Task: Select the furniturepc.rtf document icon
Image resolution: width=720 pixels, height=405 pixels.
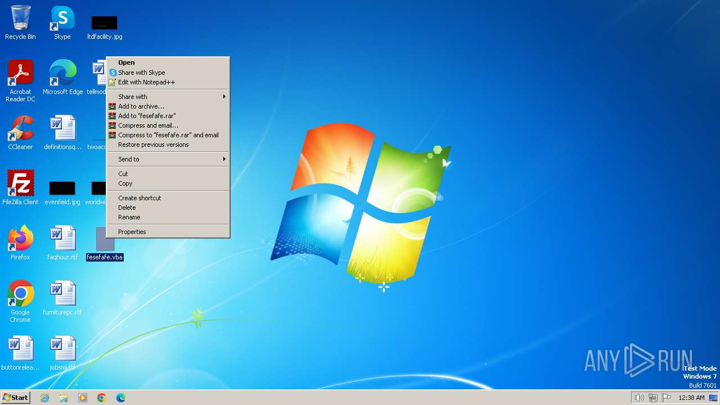Action: pyautogui.click(x=62, y=298)
